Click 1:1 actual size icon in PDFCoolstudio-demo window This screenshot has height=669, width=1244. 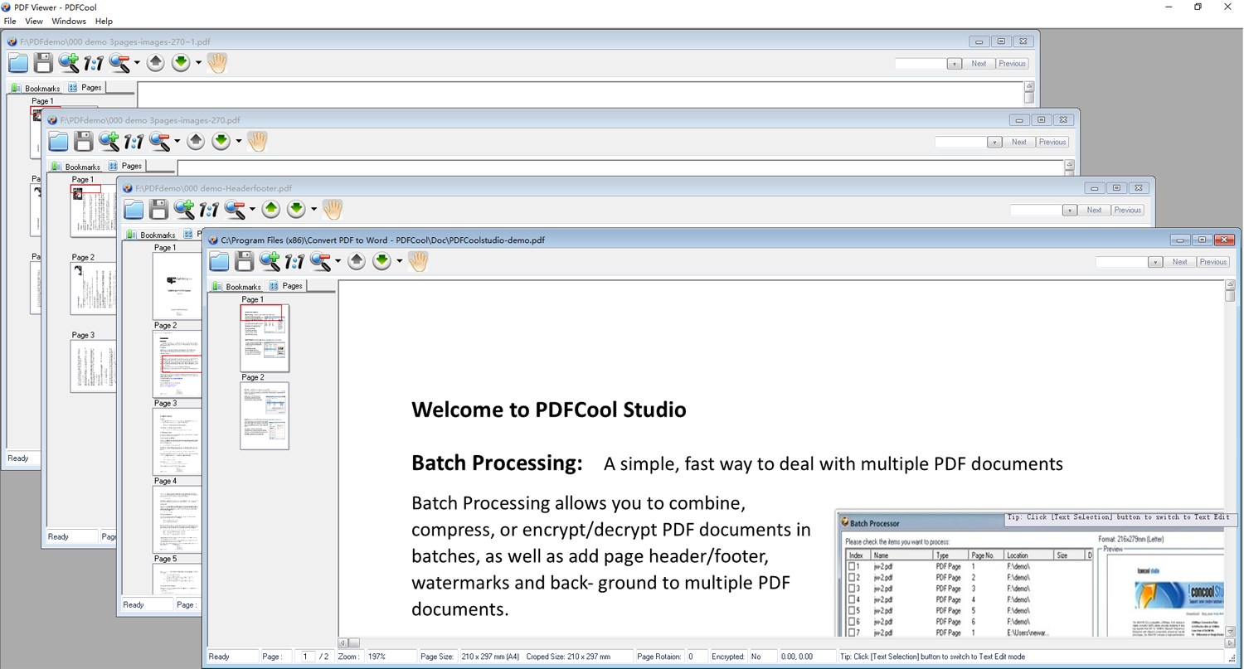click(x=294, y=262)
